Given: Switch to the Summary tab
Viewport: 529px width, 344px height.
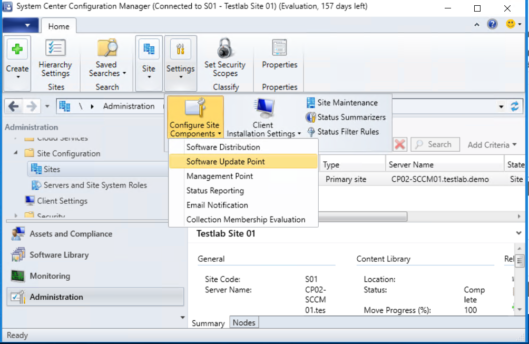Looking at the screenshot, I should pos(208,323).
